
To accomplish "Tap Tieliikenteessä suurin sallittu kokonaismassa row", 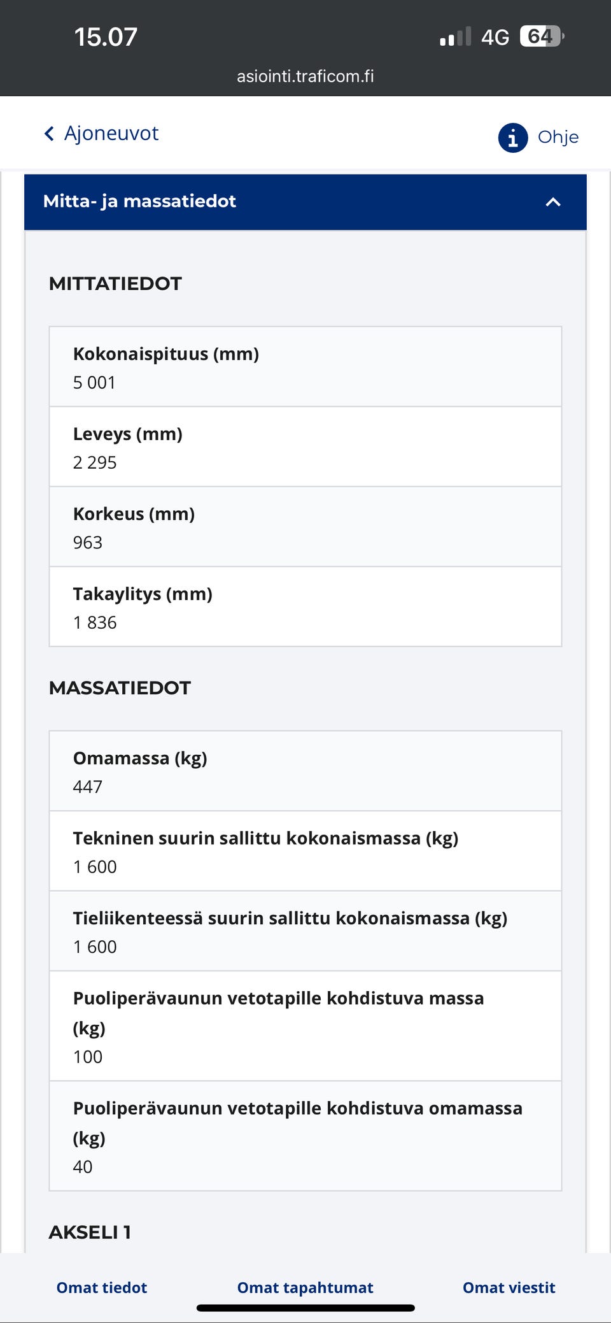I will point(305,931).
